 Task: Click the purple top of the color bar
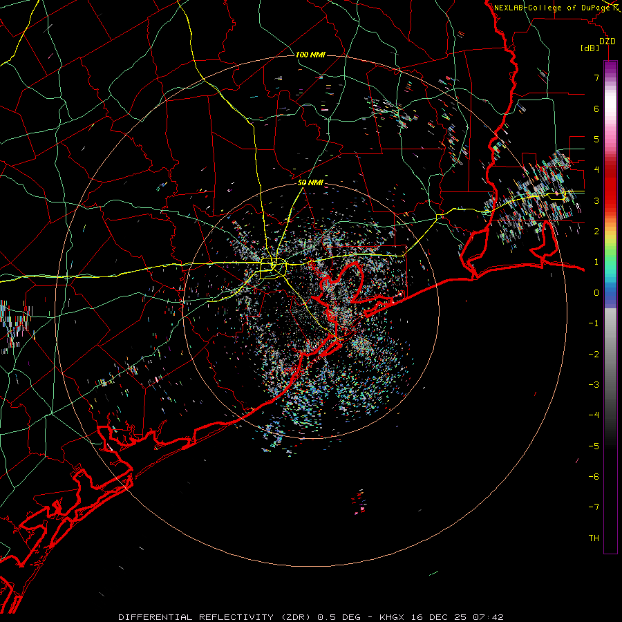(x=610, y=68)
